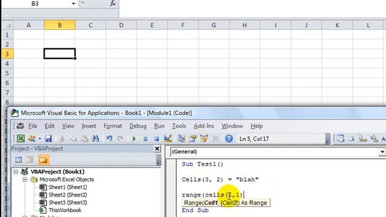This screenshot has width=386, height=217.
Task: Open the Insert menu
Action: point(89,126)
